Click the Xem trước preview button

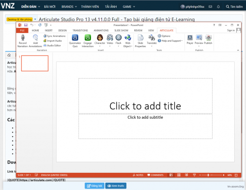pyautogui.click(x=116, y=186)
